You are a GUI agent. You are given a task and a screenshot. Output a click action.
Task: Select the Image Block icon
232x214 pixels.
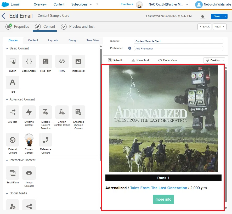tap(78, 61)
